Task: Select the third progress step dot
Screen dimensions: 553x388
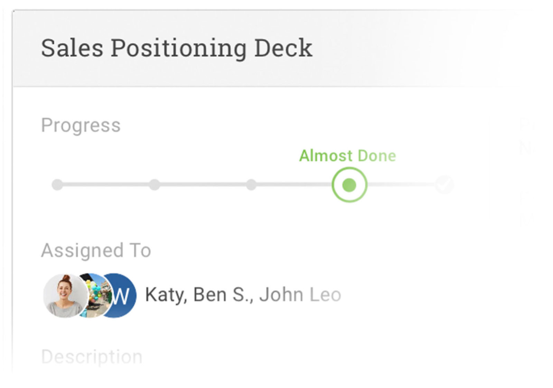Action: tap(251, 185)
